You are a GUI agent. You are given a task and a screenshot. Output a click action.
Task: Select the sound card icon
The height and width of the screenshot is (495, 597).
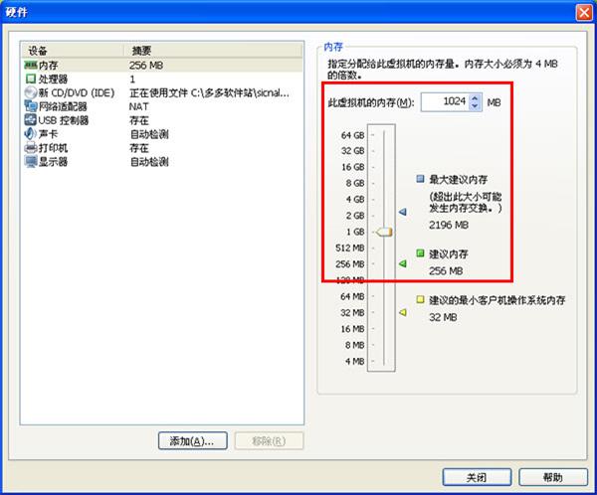pyautogui.click(x=30, y=133)
